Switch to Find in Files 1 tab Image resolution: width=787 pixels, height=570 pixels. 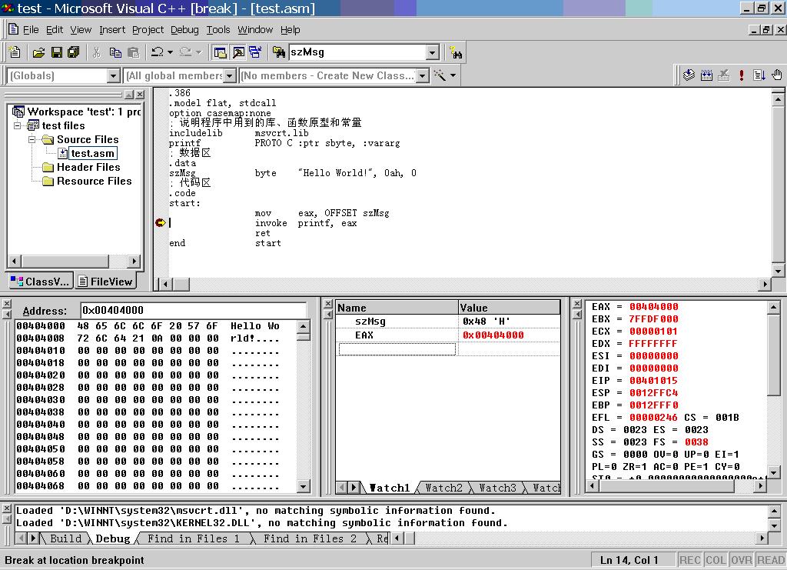click(193, 538)
